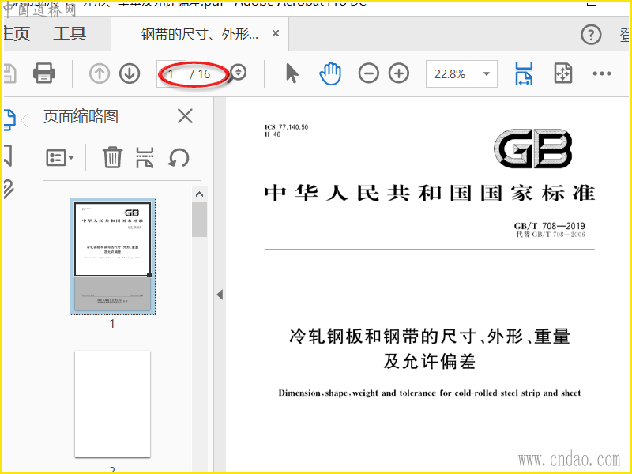Zoom in with the plus button
Image resolution: width=632 pixels, height=474 pixels.
click(x=399, y=73)
